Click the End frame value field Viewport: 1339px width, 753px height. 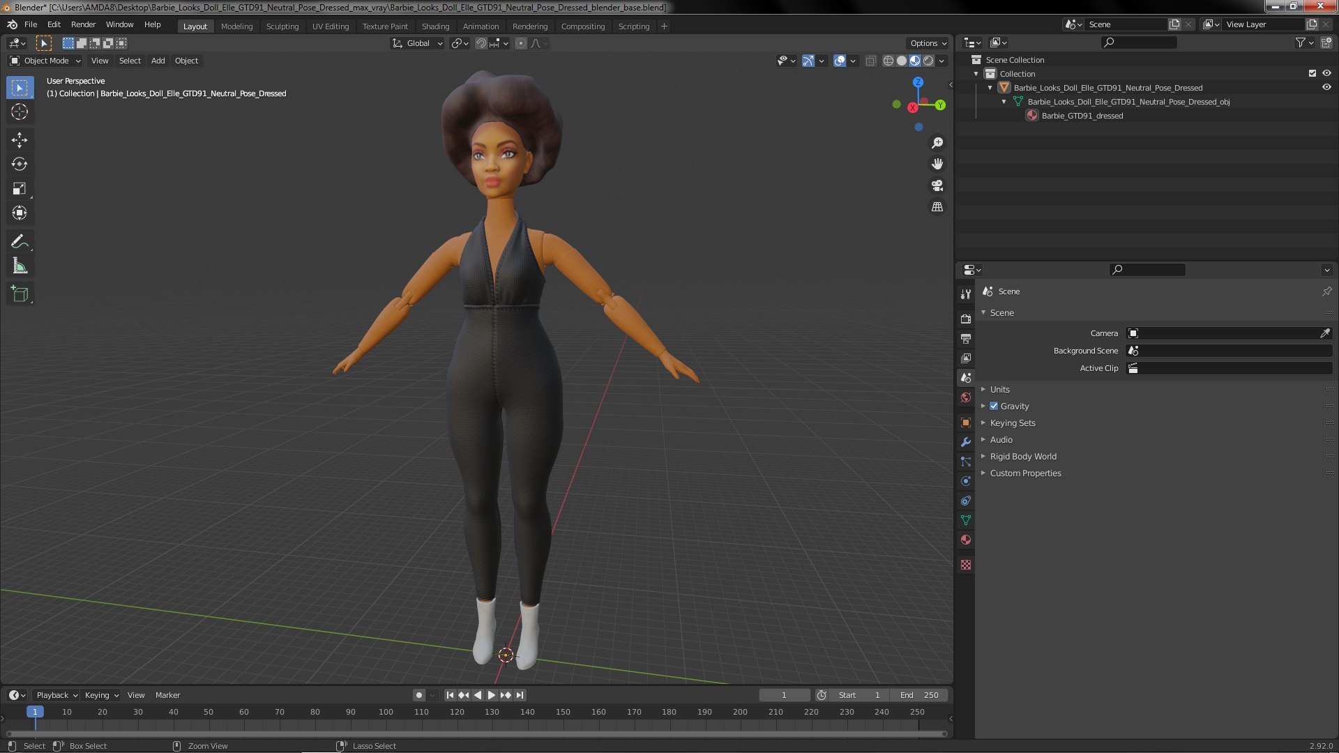coord(919,695)
